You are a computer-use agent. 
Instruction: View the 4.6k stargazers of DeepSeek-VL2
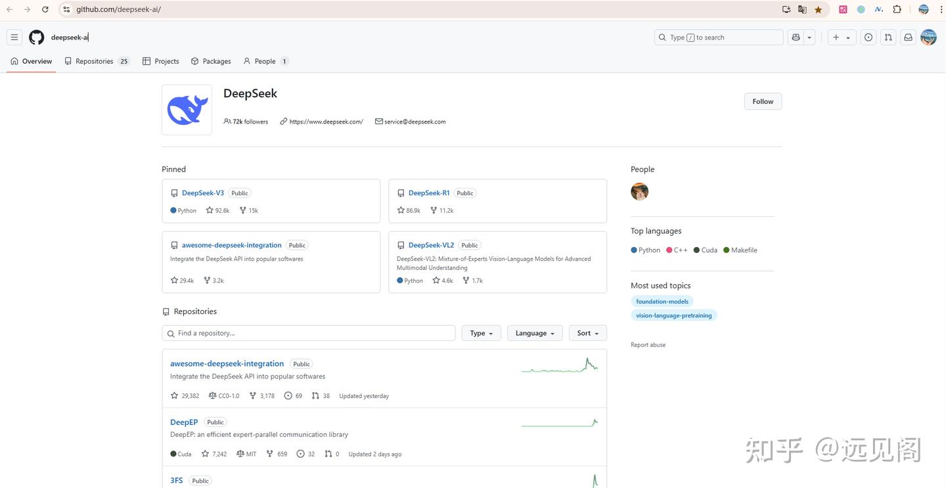pos(443,280)
